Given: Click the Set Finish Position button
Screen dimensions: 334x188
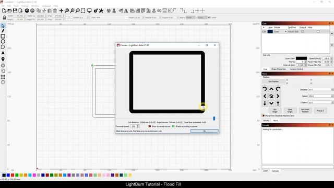Looking at the screenshot, I should 305,110.
